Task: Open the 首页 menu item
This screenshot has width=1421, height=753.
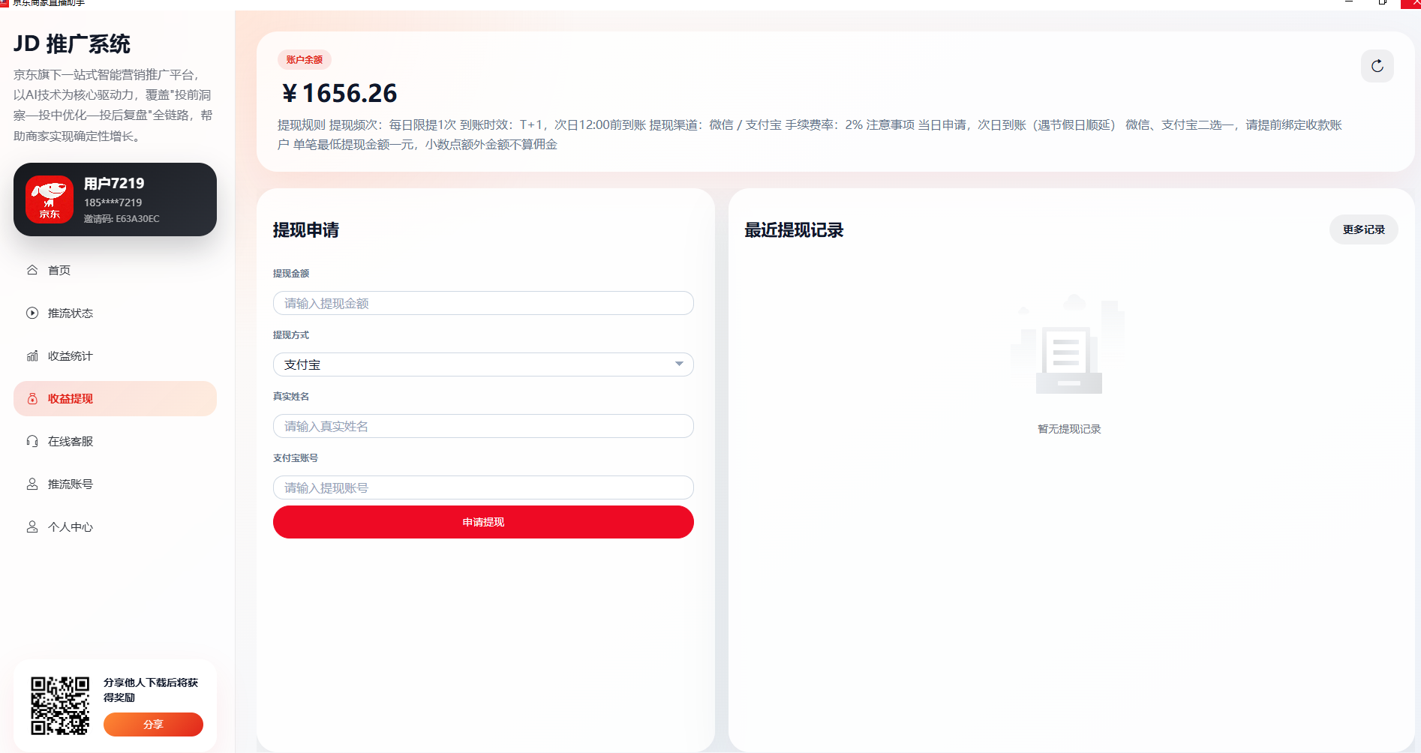Action: coord(115,270)
